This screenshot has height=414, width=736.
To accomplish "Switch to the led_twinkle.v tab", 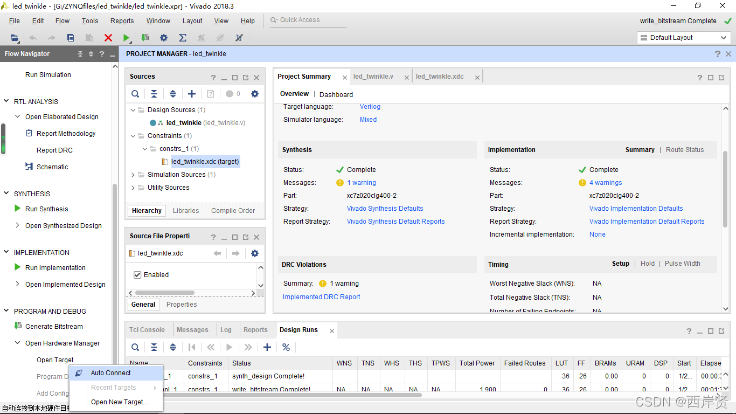I will coord(373,77).
